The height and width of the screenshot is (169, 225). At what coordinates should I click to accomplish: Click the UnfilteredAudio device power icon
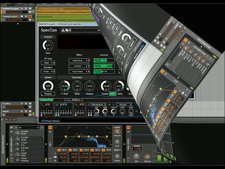(x=11, y=128)
